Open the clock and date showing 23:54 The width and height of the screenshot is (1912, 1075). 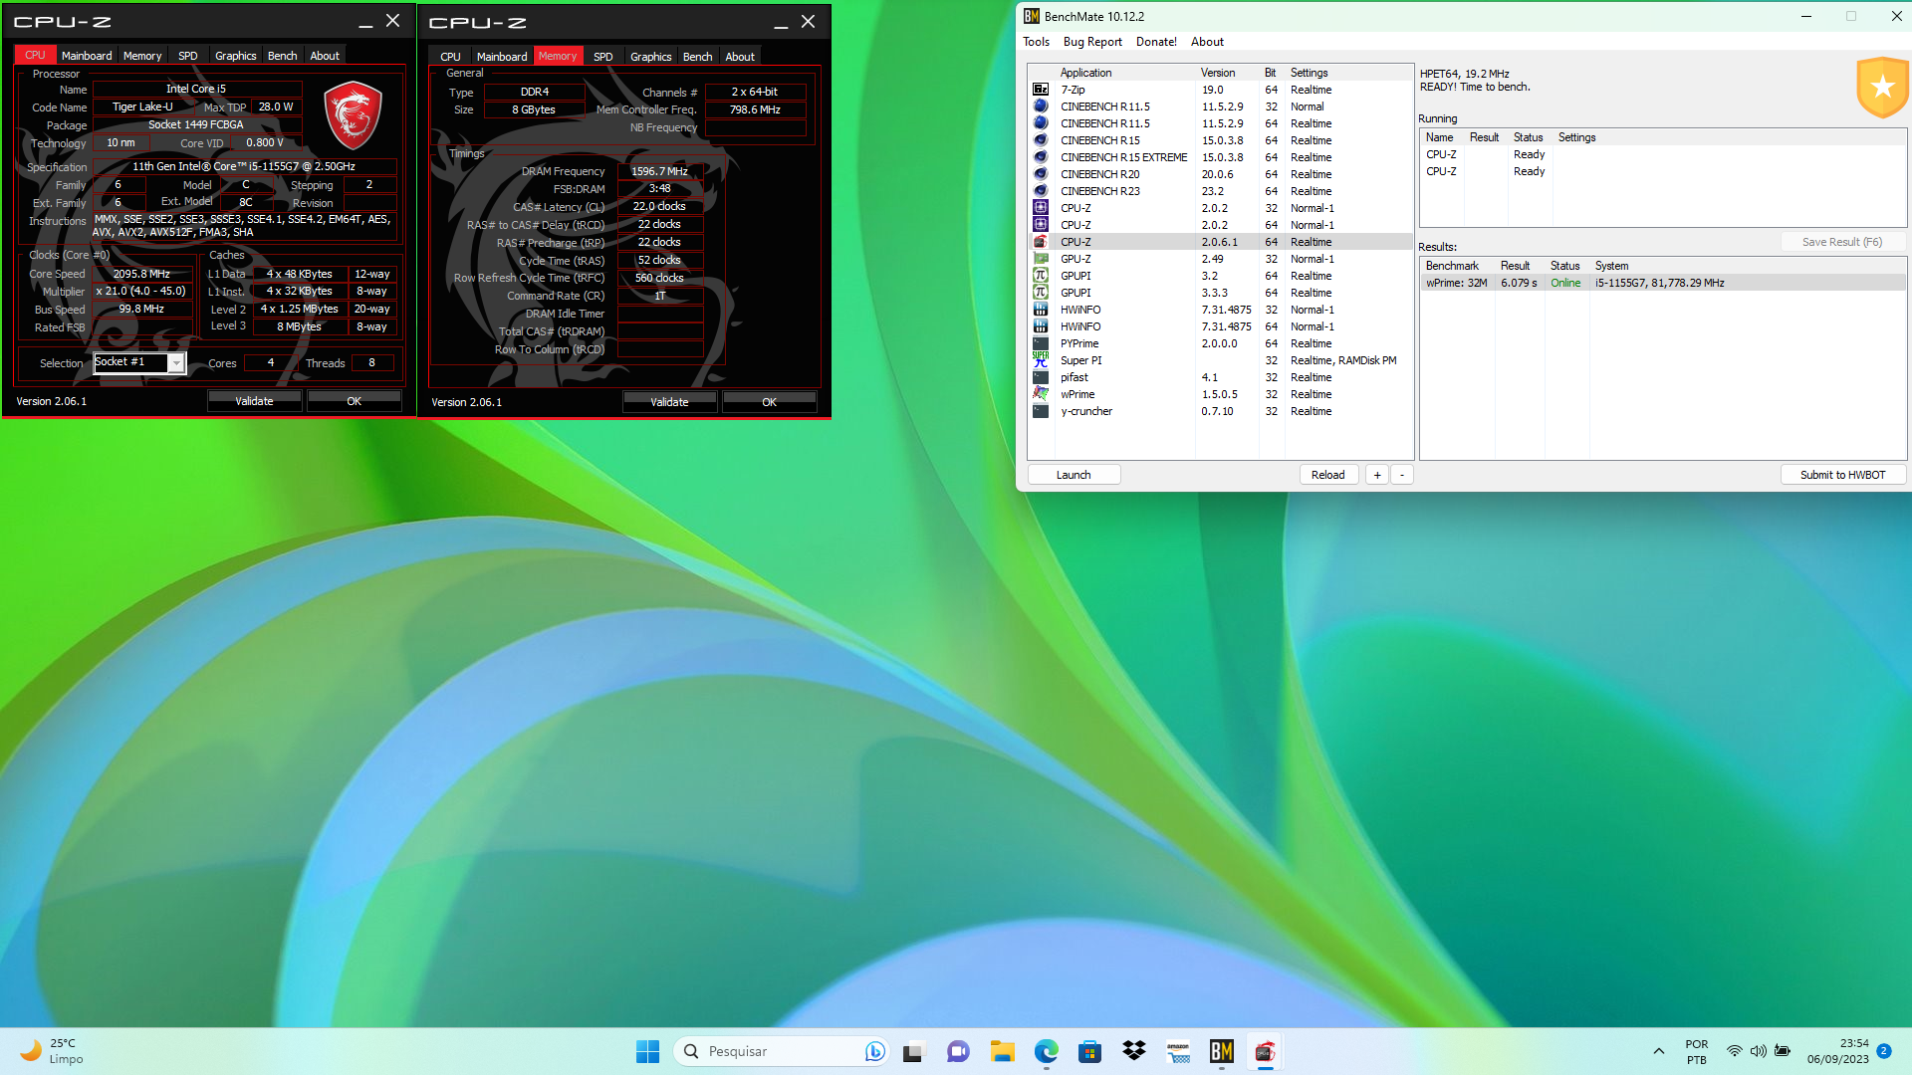tap(1838, 1051)
